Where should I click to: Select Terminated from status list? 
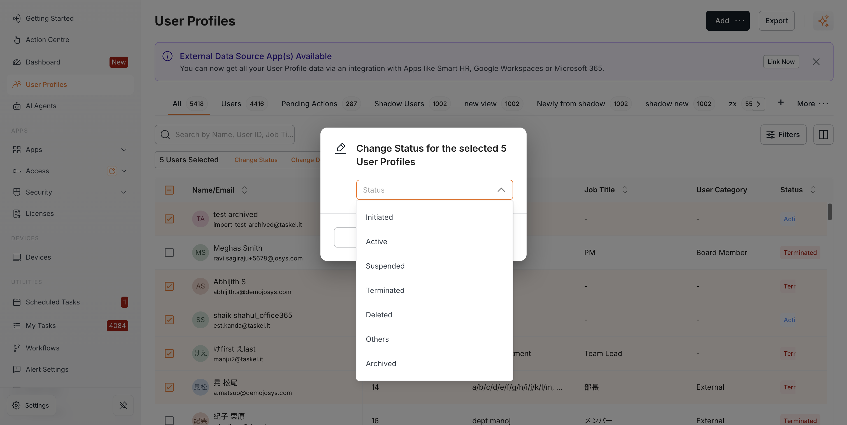pyautogui.click(x=434, y=290)
